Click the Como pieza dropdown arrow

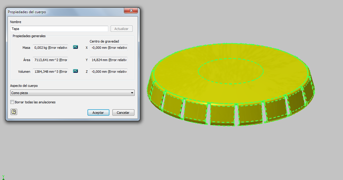132,93
